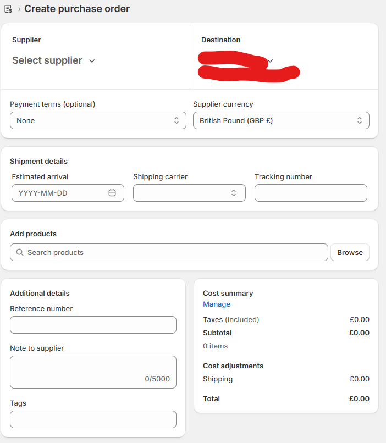Open the British Pound currency selector
The width and height of the screenshot is (386, 443).
[281, 120]
